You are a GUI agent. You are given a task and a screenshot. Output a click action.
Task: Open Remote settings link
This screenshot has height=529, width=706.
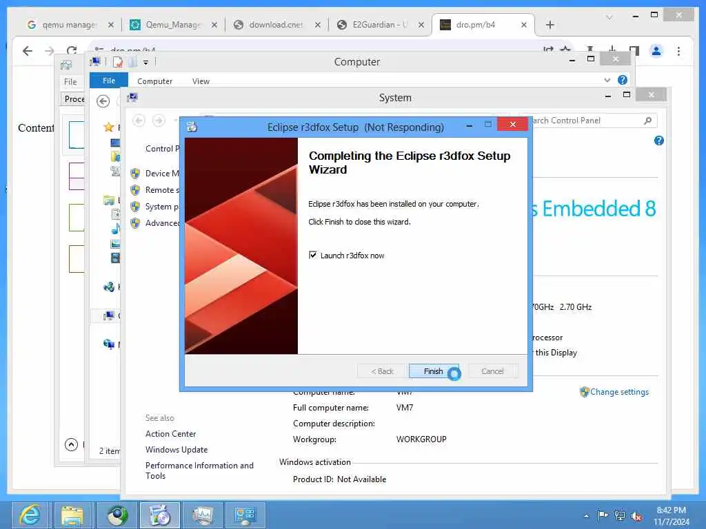click(162, 190)
